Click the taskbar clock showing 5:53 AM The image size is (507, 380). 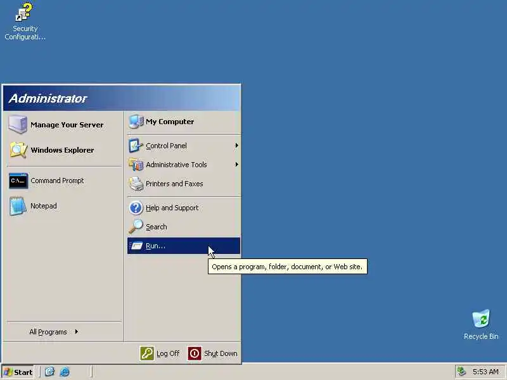tap(485, 372)
